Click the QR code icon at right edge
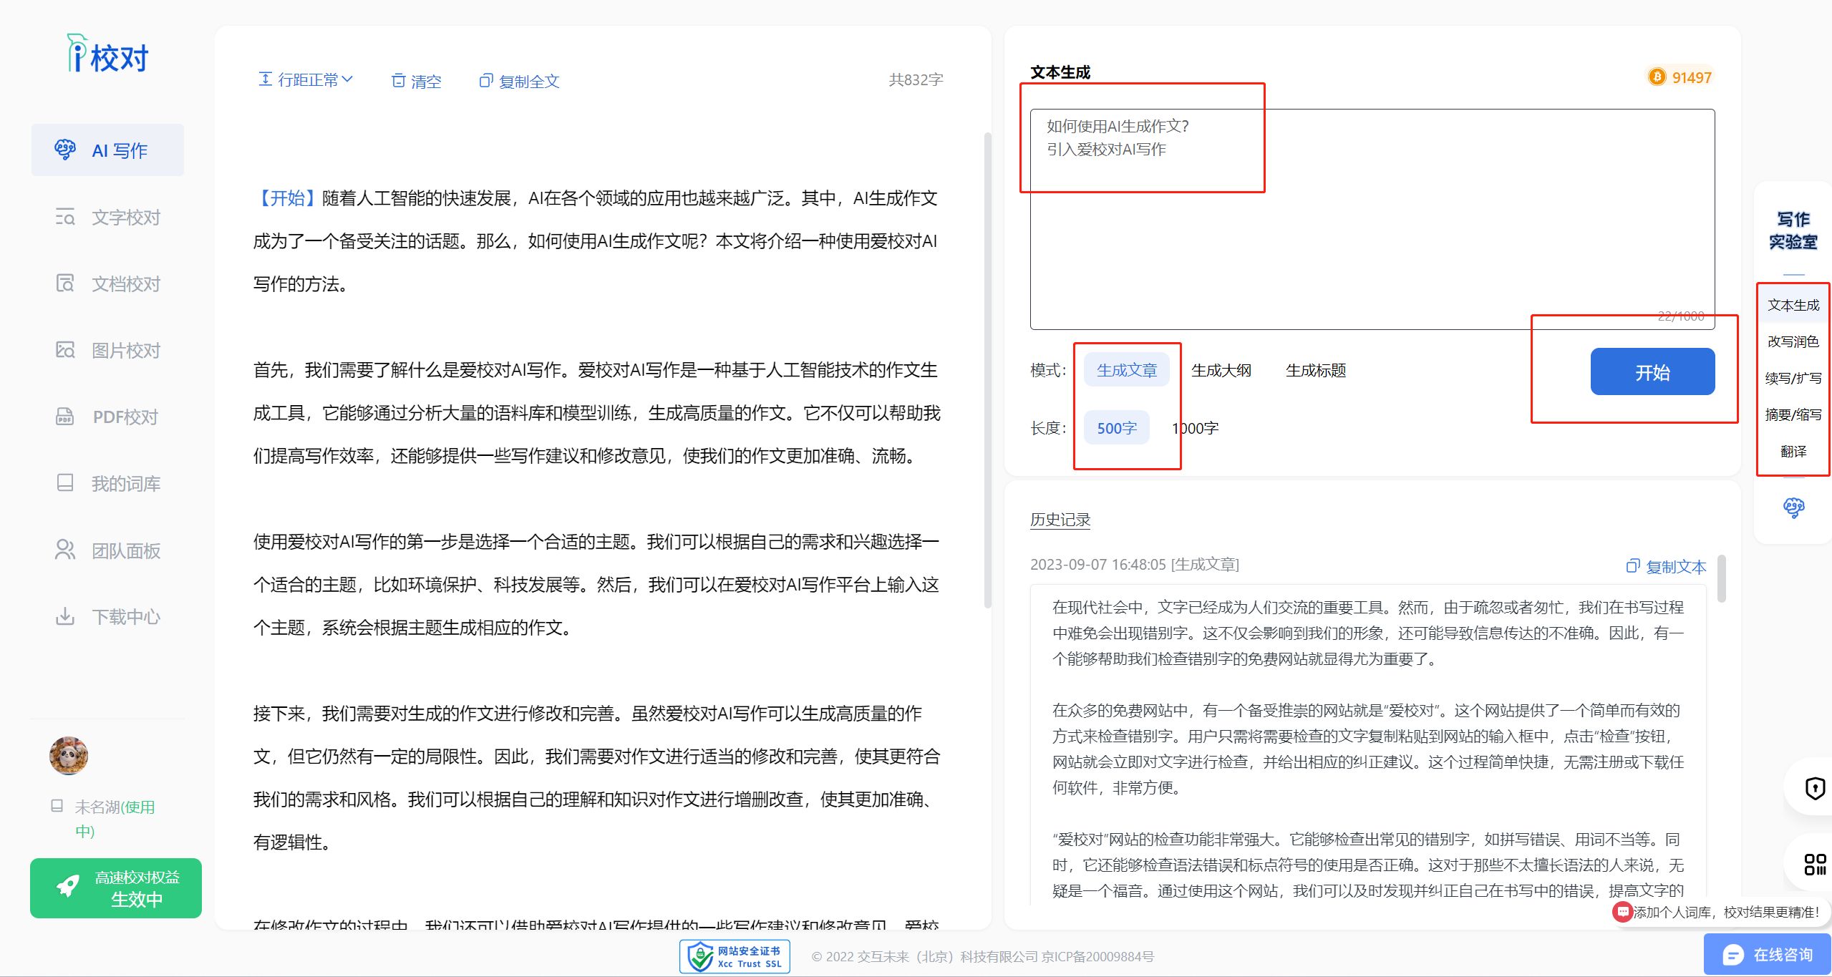Screen dimensions: 1832x977 click(1815, 864)
